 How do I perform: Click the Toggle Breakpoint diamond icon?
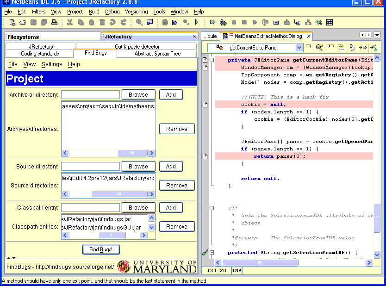coord(319,22)
